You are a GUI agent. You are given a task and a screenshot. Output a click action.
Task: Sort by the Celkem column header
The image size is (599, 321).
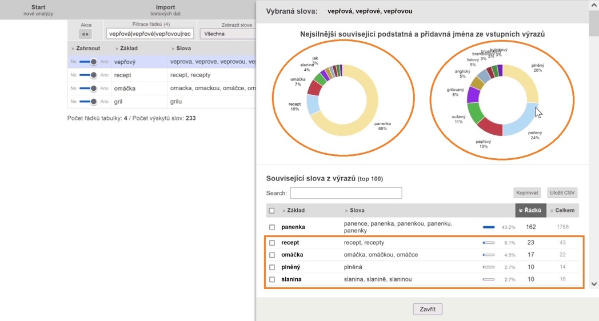pos(564,211)
